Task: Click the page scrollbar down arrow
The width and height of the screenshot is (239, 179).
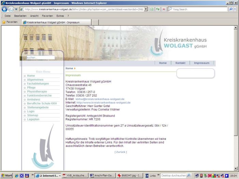Action: tap(236, 168)
